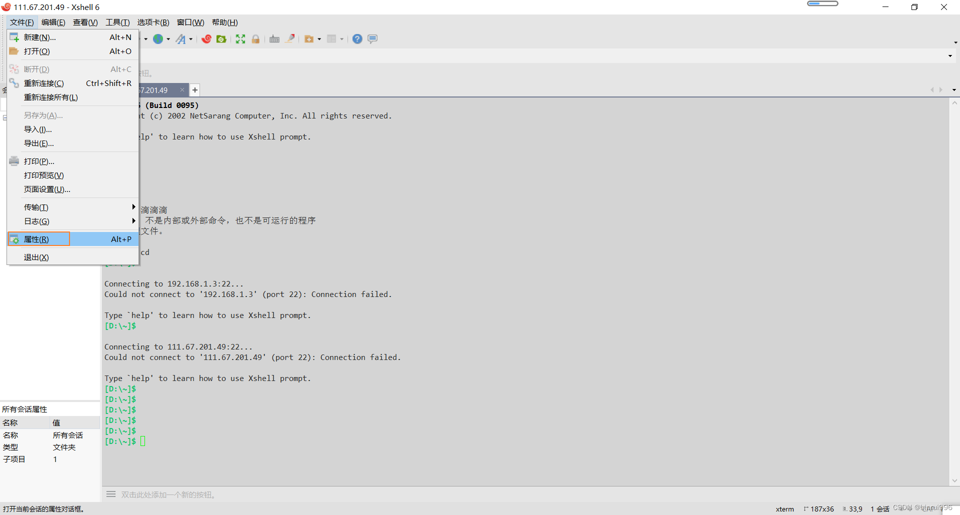Choose 退出(X) to exit
960x515 pixels.
[x=73, y=257]
